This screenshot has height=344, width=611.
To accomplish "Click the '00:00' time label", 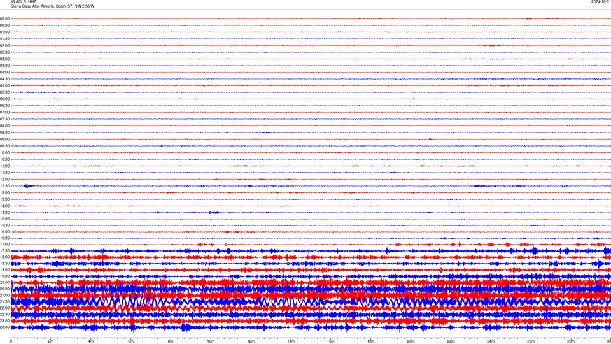I will click(x=4, y=18).
